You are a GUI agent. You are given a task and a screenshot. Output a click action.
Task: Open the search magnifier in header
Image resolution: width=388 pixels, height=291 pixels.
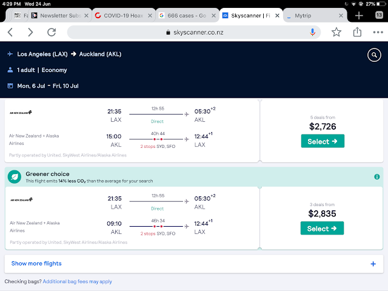point(374,55)
